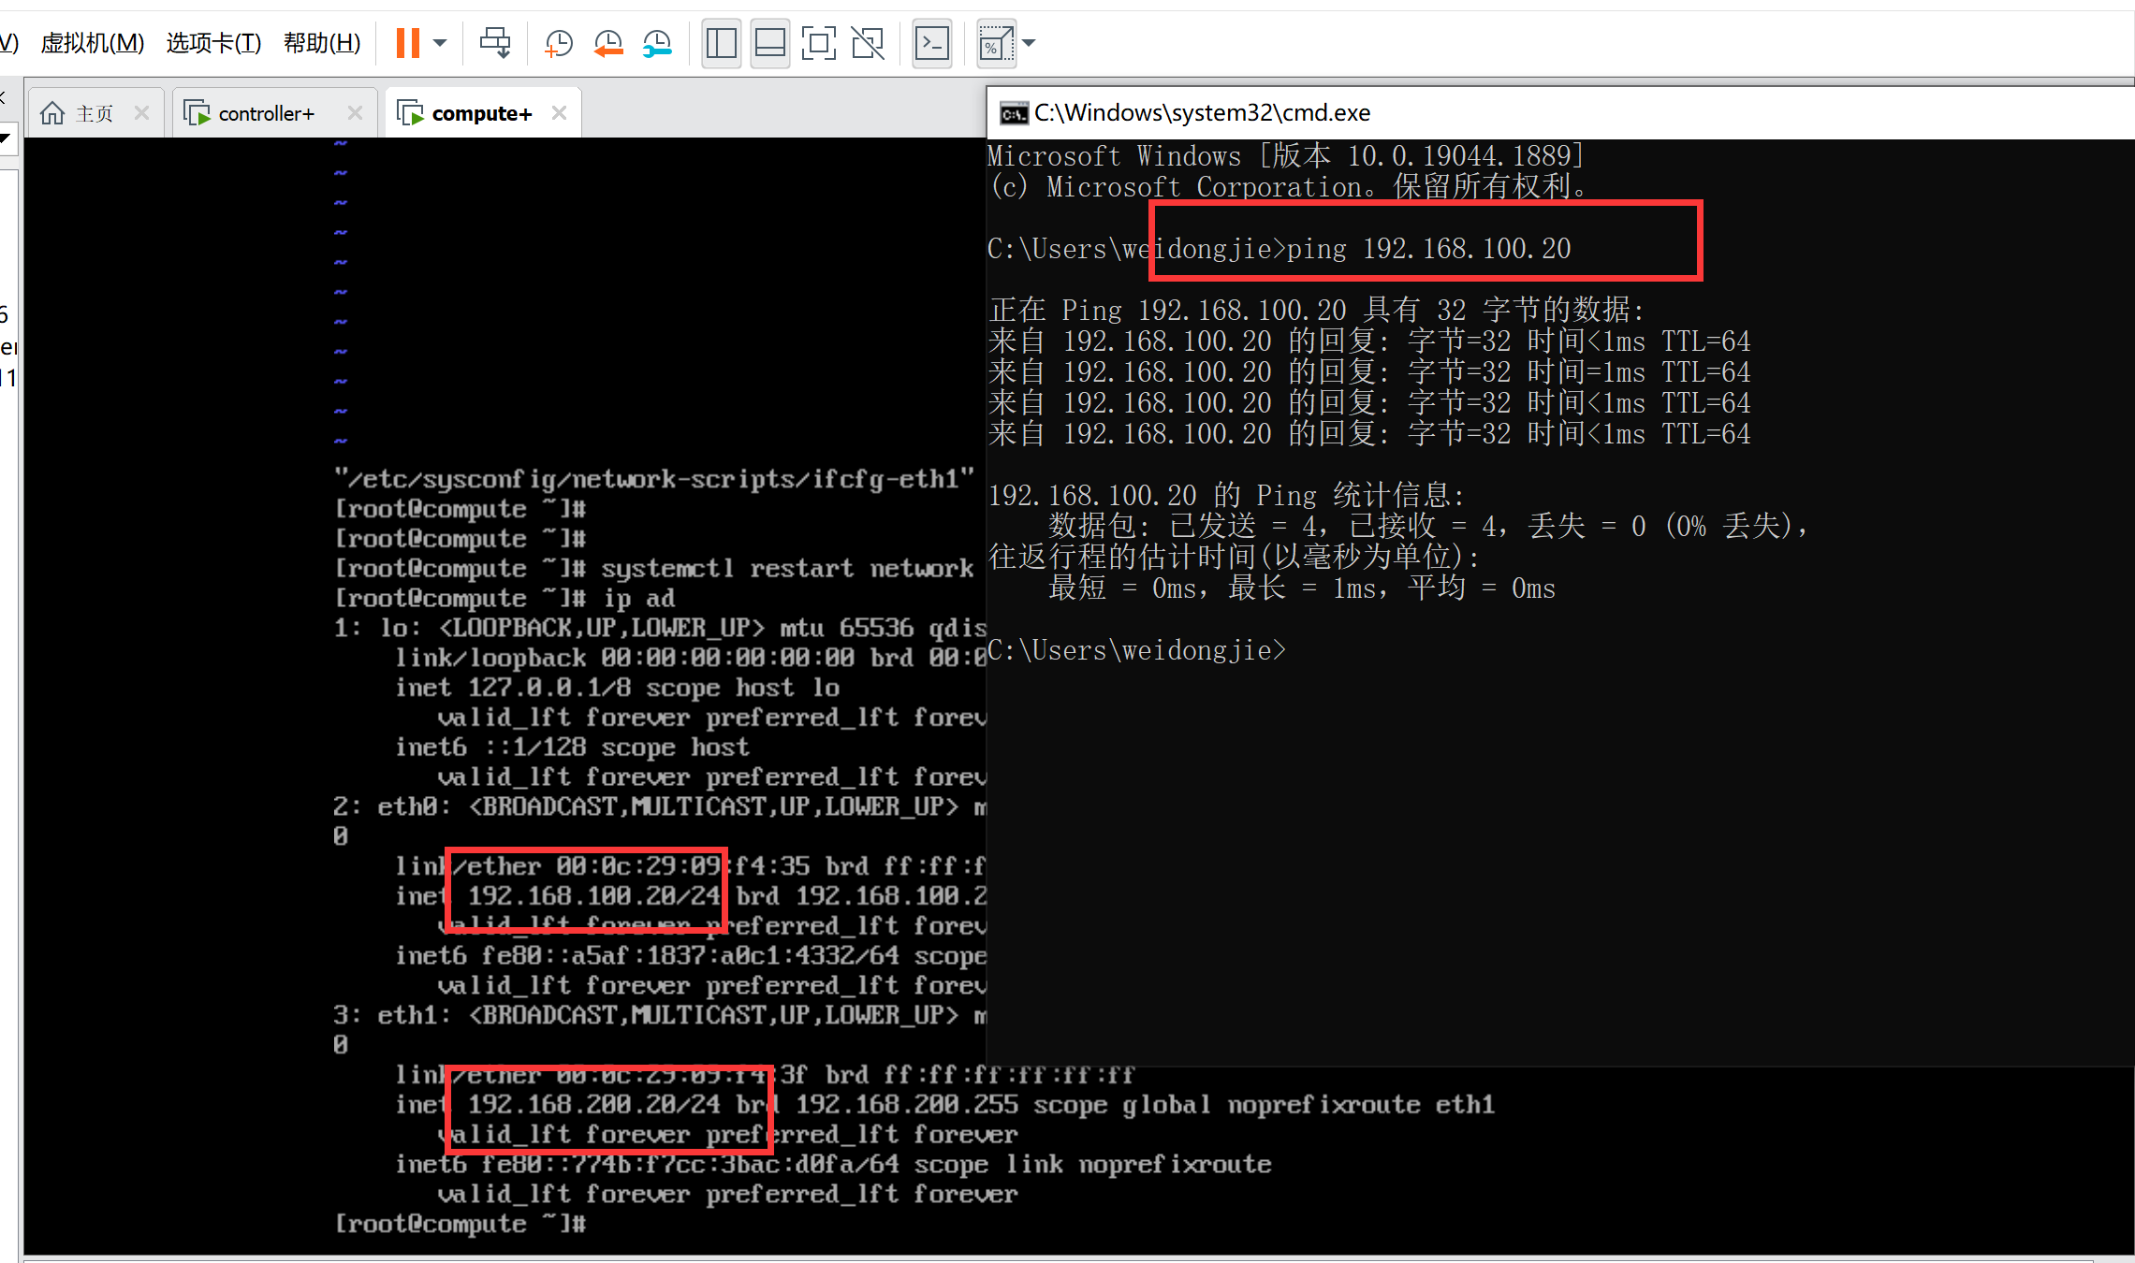The width and height of the screenshot is (2135, 1263).
Task: Close the 主页 tab
Action: pos(141,113)
